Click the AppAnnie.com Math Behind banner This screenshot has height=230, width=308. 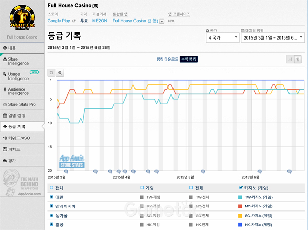point(22,182)
